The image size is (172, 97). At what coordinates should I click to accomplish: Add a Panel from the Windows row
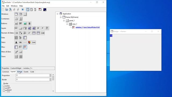click(25, 14)
